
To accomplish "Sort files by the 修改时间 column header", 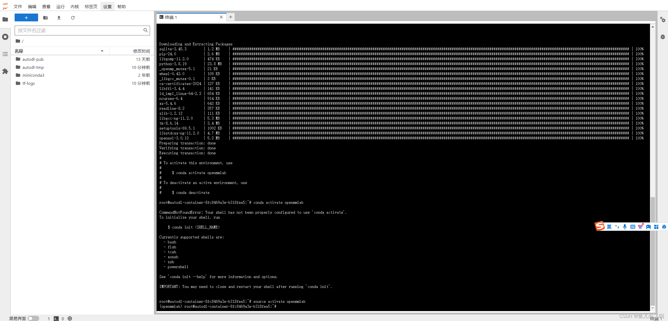I will coord(141,51).
